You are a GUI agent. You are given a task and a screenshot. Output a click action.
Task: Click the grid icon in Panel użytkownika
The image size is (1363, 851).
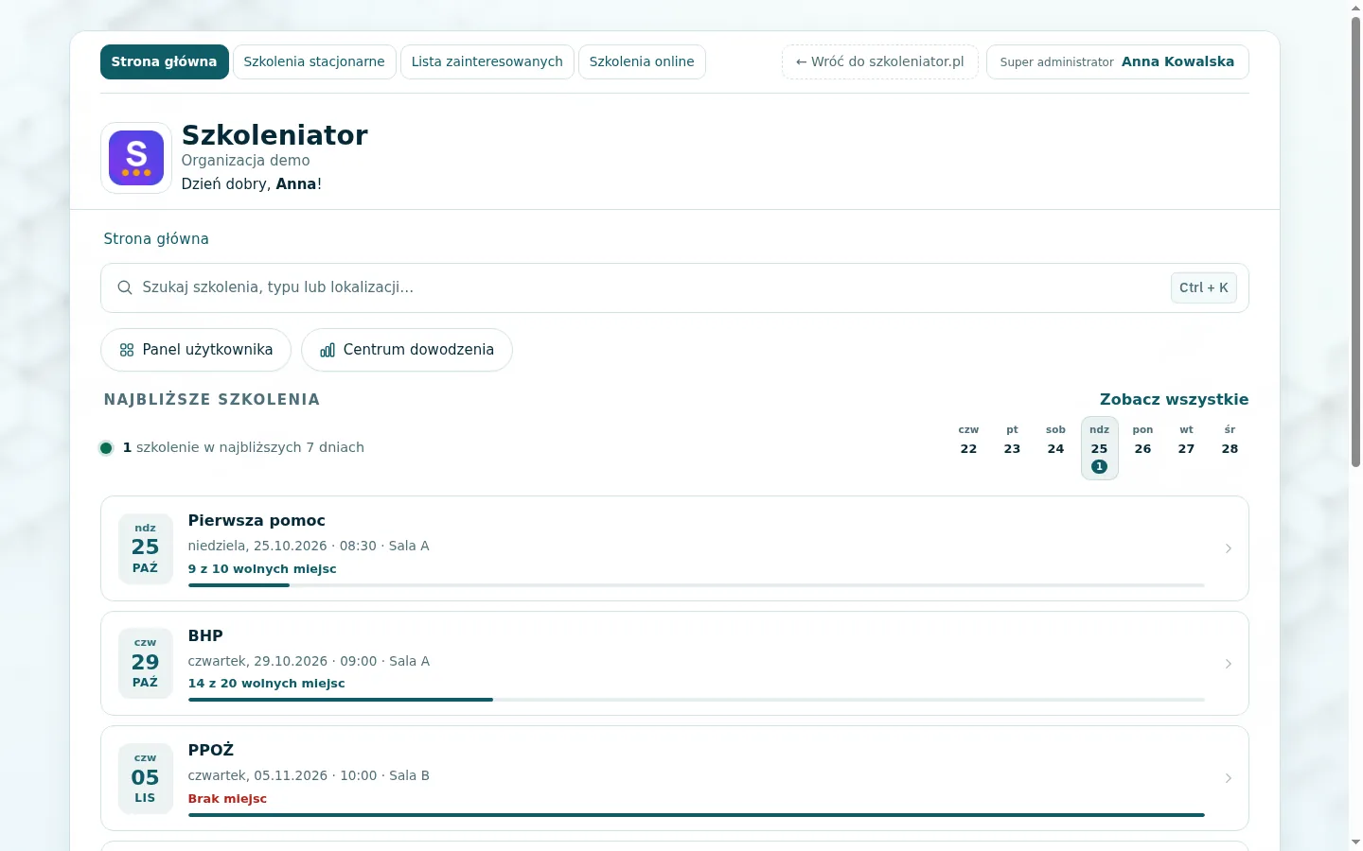click(x=127, y=350)
